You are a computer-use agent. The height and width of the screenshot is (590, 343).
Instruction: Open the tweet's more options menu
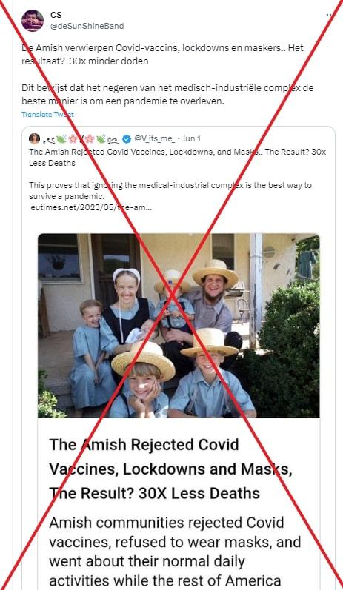coord(330,15)
